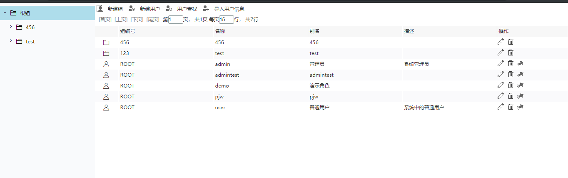Click the 组编号 column header
Image resolution: width=568 pixels, height=178 pixels.
click(x=127, y=31)
